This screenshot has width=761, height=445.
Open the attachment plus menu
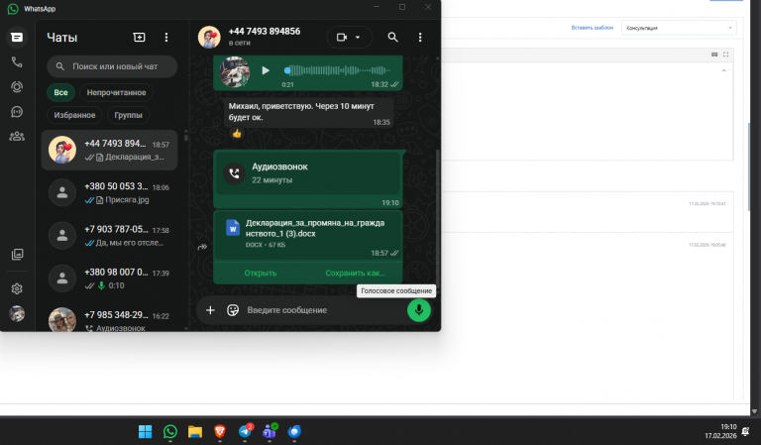(x=210, y=310)
